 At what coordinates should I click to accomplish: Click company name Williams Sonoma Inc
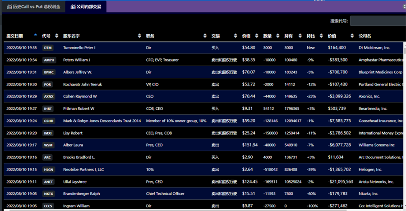(377, 145)
